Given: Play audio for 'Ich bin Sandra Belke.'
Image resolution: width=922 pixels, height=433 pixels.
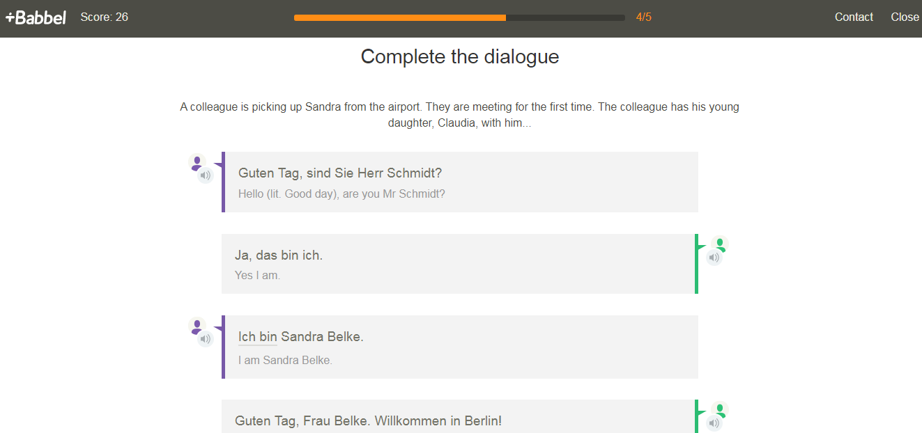Looking at the screenshot, I should (x=206, y=339).
